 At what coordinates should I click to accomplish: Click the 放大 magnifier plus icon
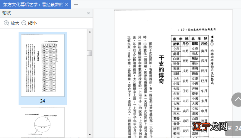(6, 23)
